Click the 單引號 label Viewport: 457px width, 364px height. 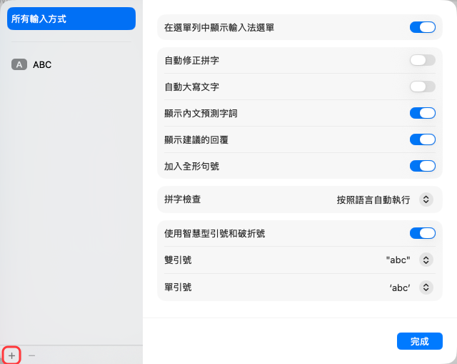pos(178,287)
